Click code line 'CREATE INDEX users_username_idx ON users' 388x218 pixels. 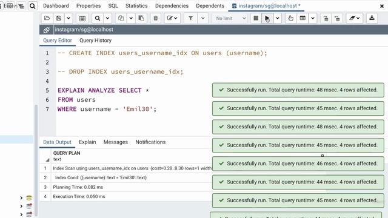(162, 53)
